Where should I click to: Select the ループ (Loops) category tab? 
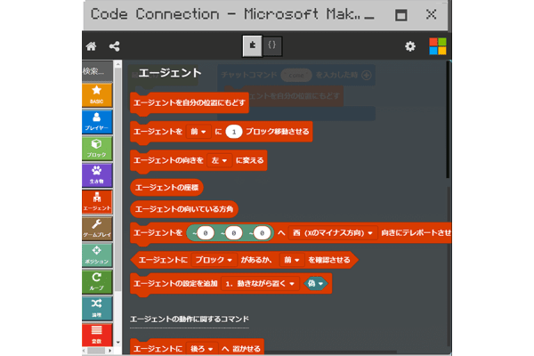tap(96, 281)
